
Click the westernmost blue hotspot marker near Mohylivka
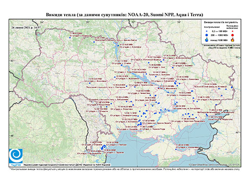(90, 83)
